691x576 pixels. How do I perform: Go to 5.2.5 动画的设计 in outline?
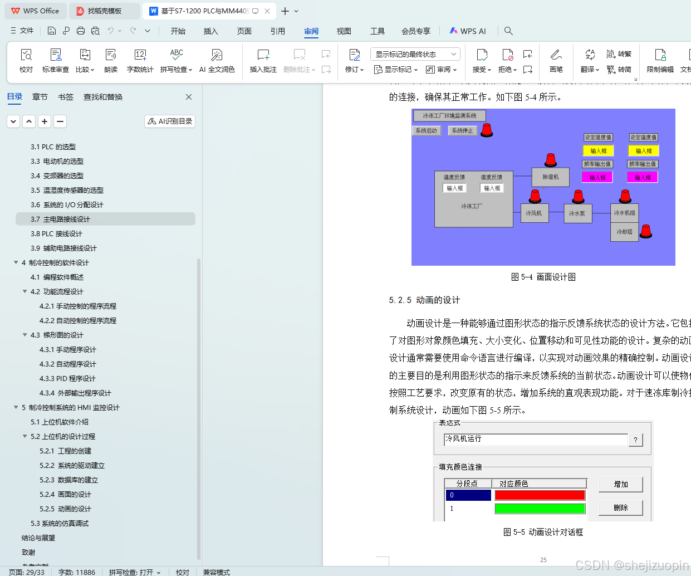(65, 509)
